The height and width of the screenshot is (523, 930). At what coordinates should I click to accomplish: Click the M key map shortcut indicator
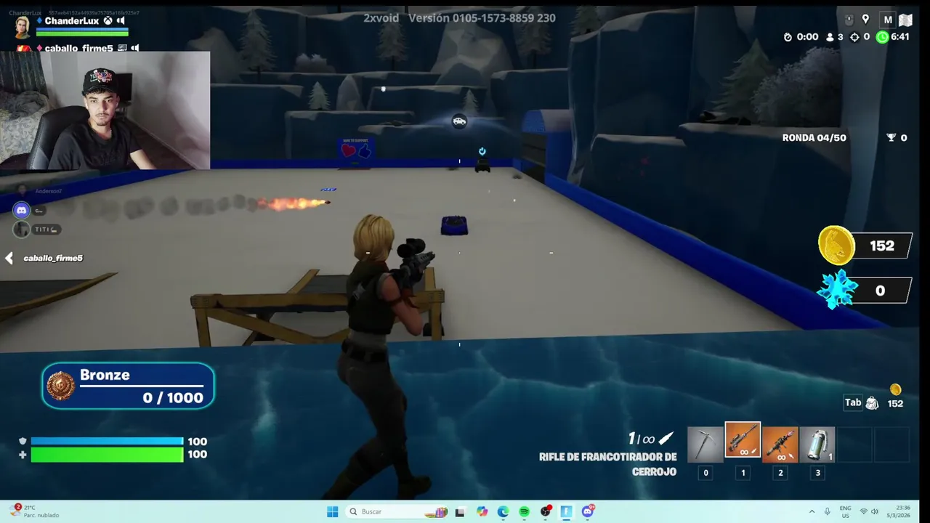(x=887, y=20)
